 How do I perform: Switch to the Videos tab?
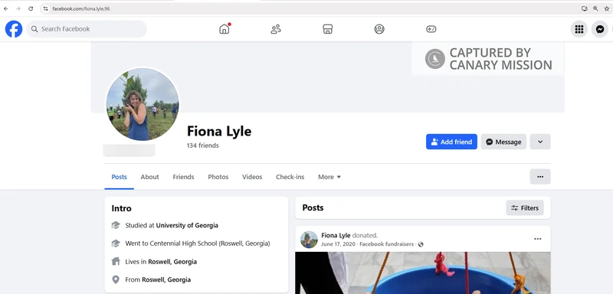tap(252, 177)
